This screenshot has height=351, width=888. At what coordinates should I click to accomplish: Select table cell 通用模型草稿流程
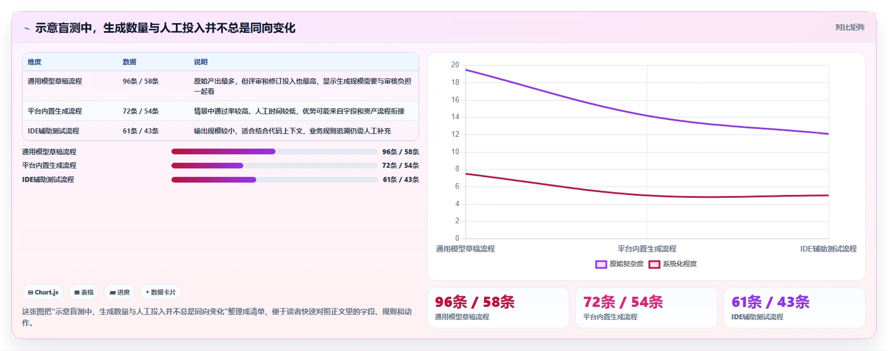pyautogui.click(x=55, y=81)
